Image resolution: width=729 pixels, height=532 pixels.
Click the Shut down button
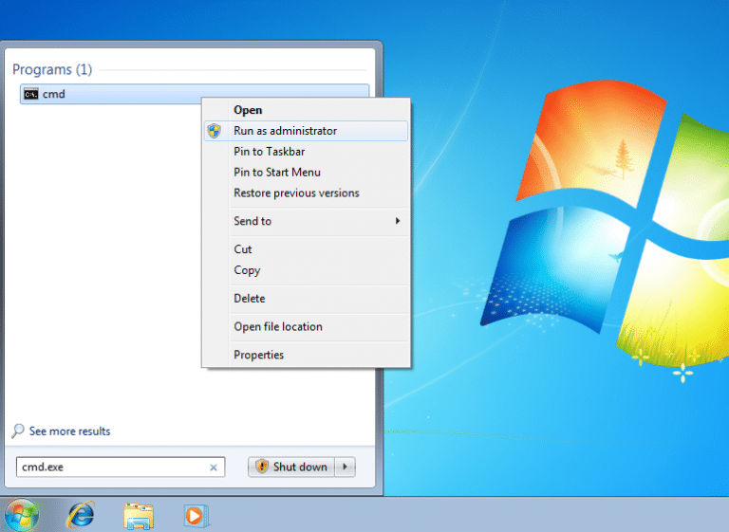(291, 467)
